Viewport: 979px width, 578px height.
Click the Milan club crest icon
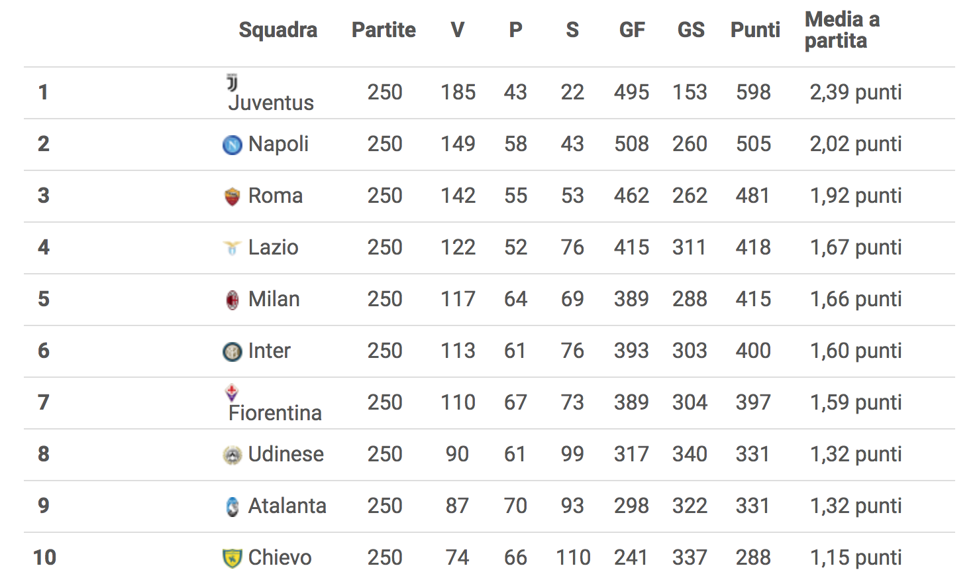232,300
